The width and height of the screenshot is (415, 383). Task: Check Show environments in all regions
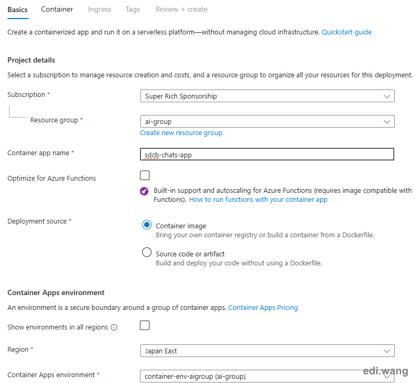click(145, 325)
